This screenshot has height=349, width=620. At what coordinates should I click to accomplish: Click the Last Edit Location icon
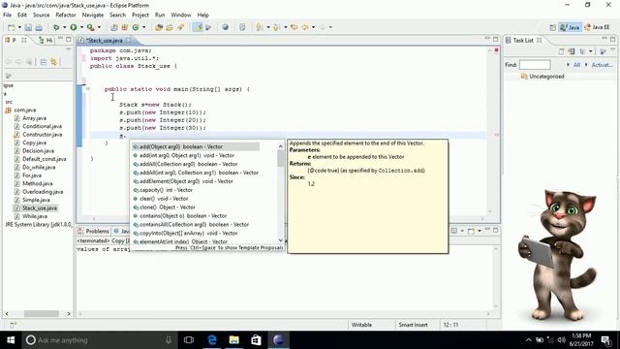[294, 27]
